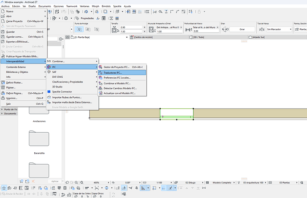Viewport: 307px width, 198px height.
Task: Click the sill height icon next to 1.00
Action: (x=151, y=29)
